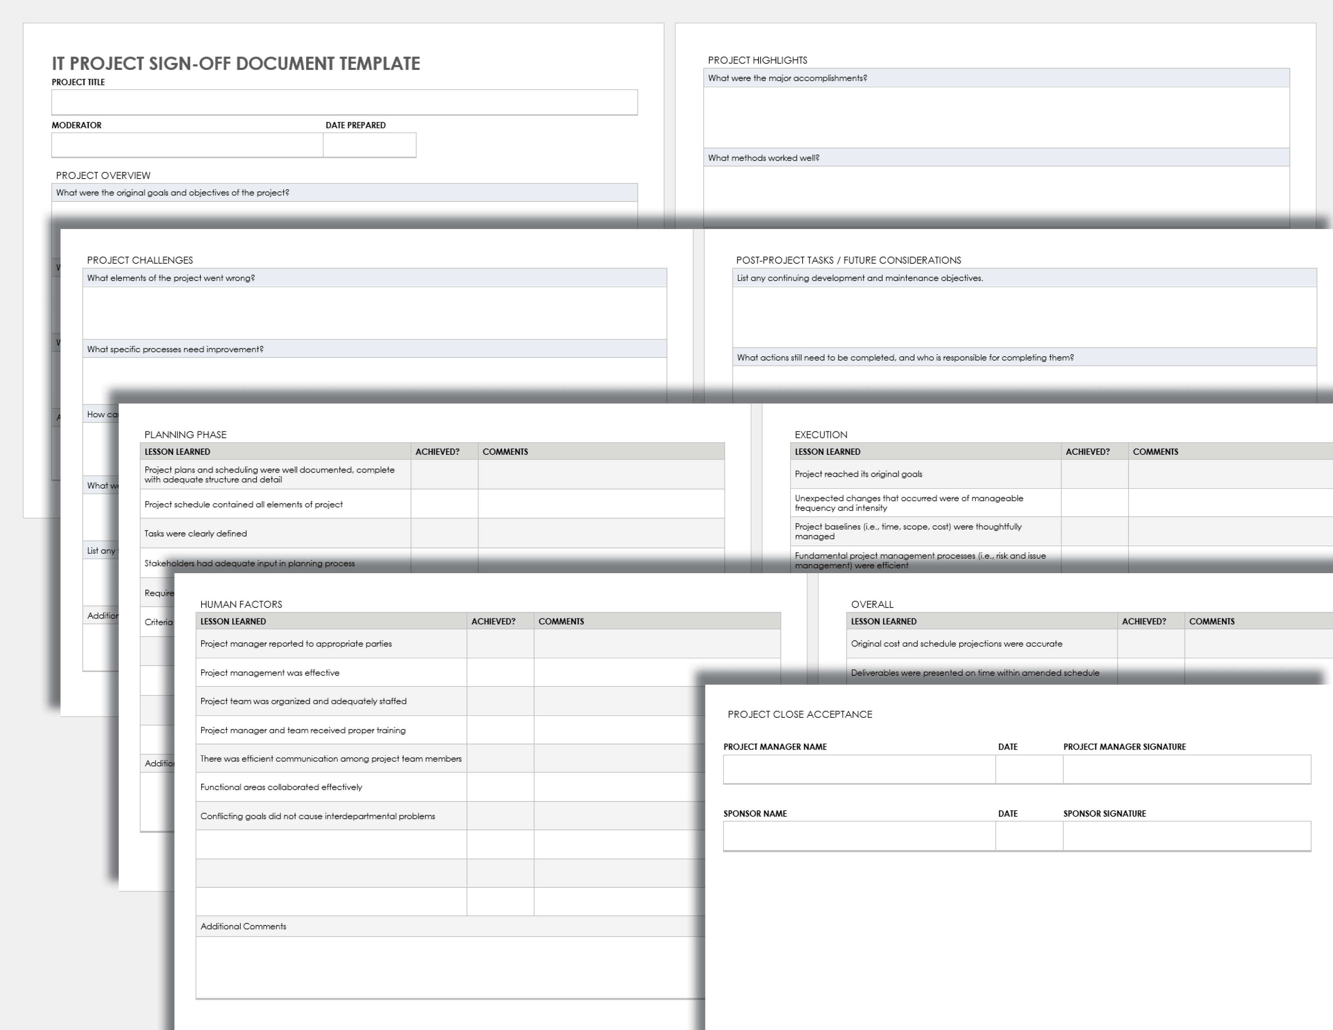Screen dimensions: 1333x1030
Task: Select 'Project reached its original goals' row
Action: pos(1062,474)
